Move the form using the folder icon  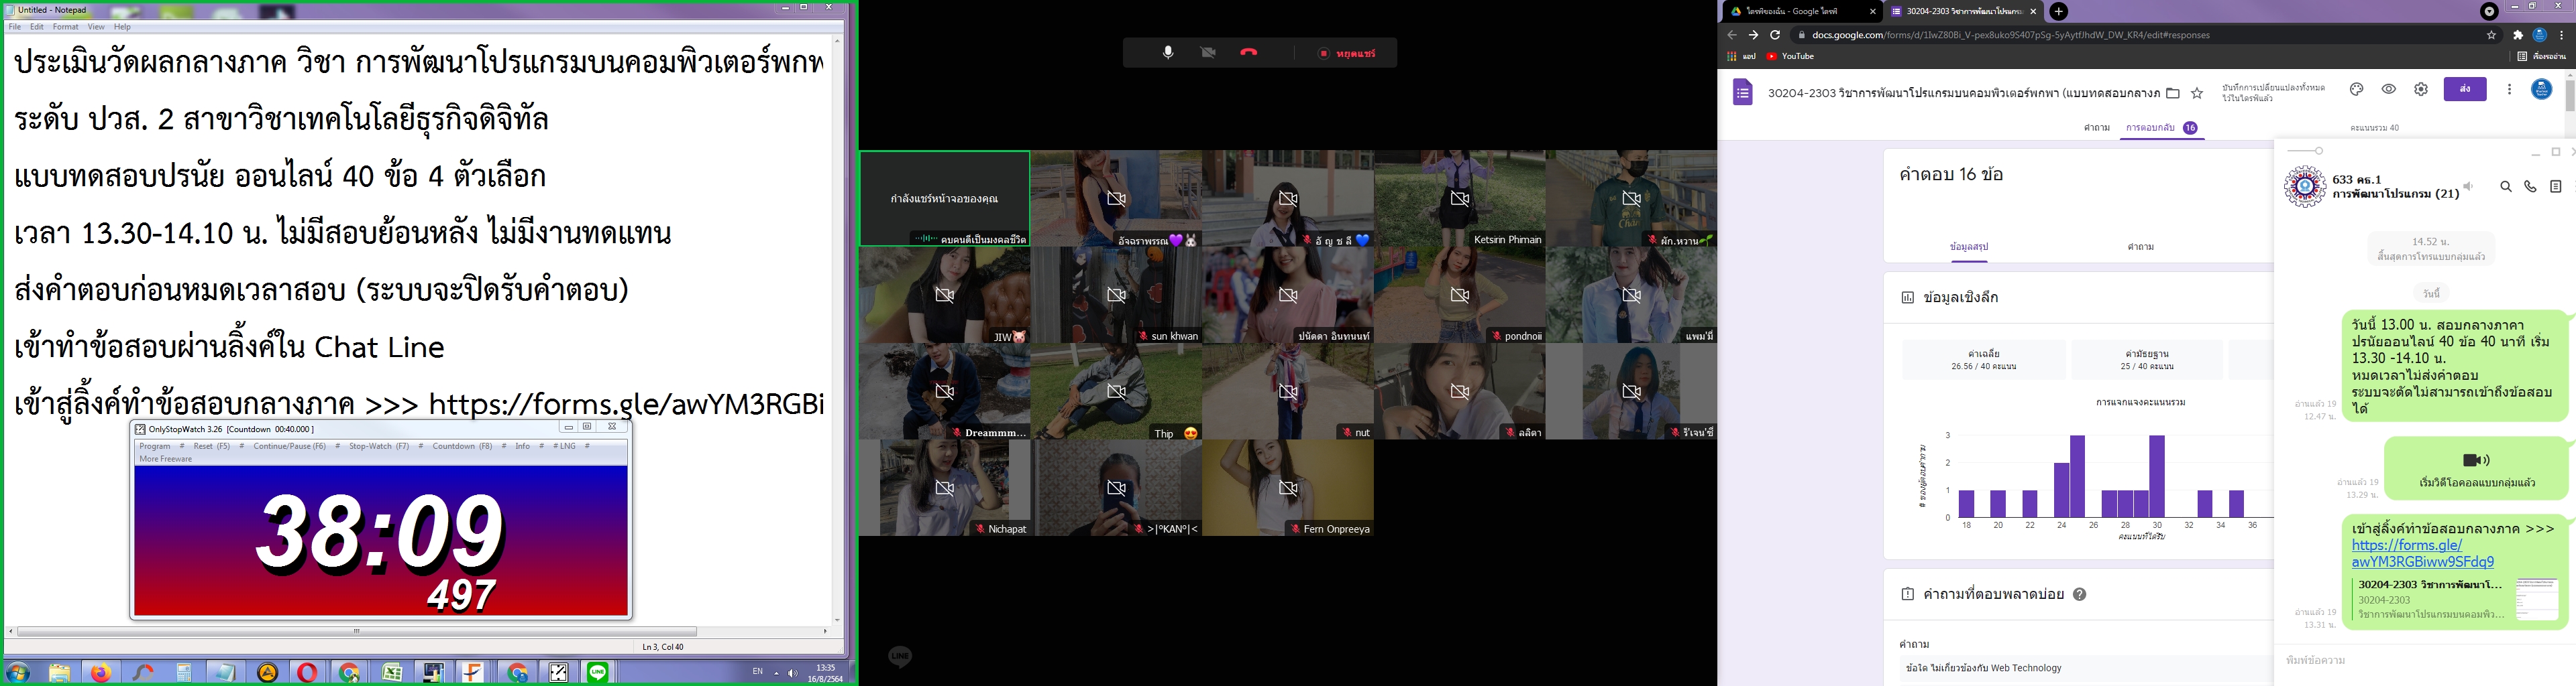[x=2173, y=93]
